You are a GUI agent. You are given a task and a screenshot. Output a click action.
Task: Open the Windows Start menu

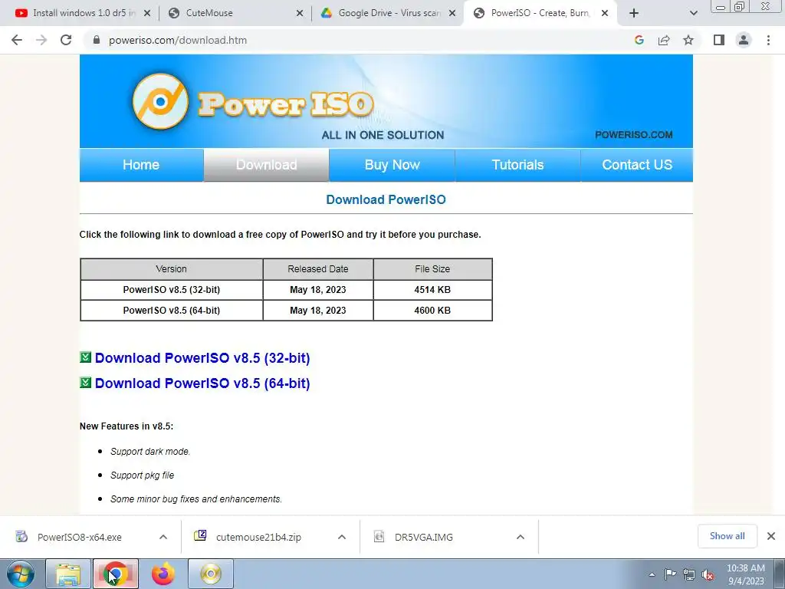pos(21,574)
